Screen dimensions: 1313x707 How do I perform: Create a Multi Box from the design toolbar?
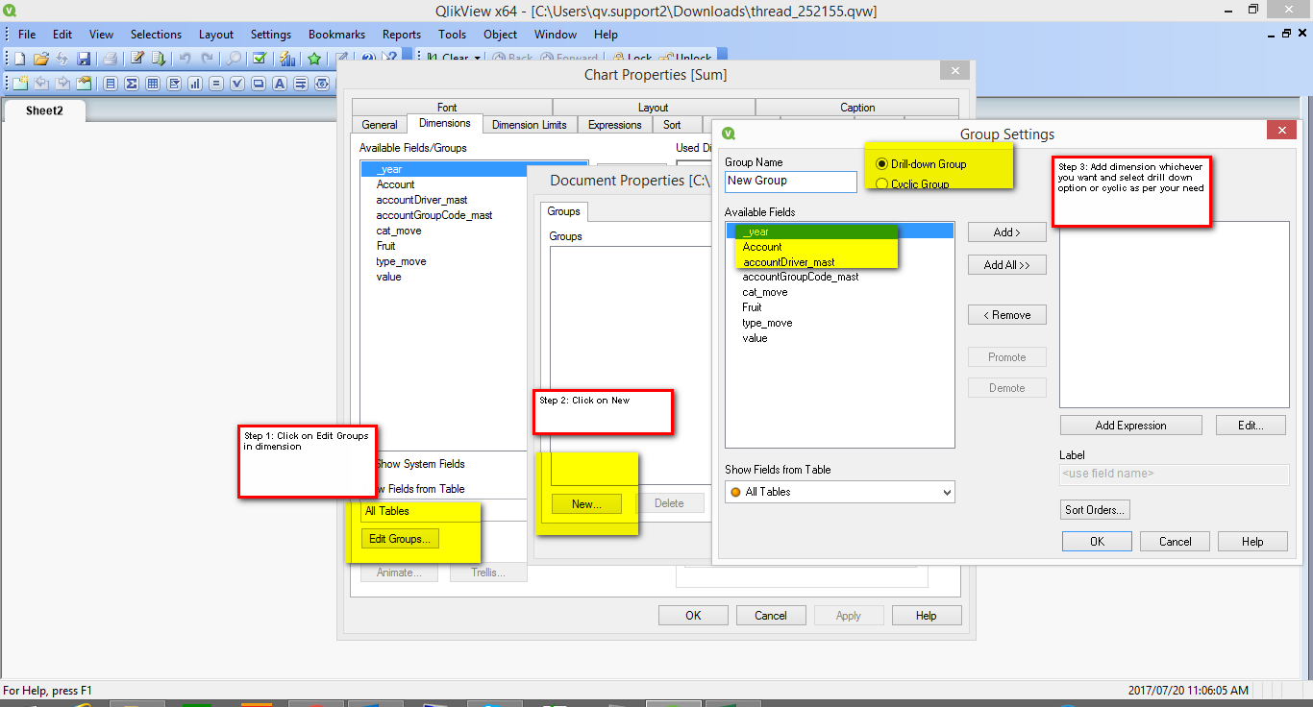coord(174,84)
